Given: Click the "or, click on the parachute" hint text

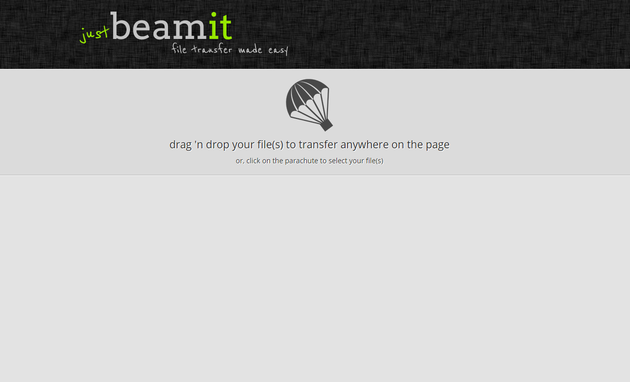Looking at the screenshot, I should (x=309, y=161).
